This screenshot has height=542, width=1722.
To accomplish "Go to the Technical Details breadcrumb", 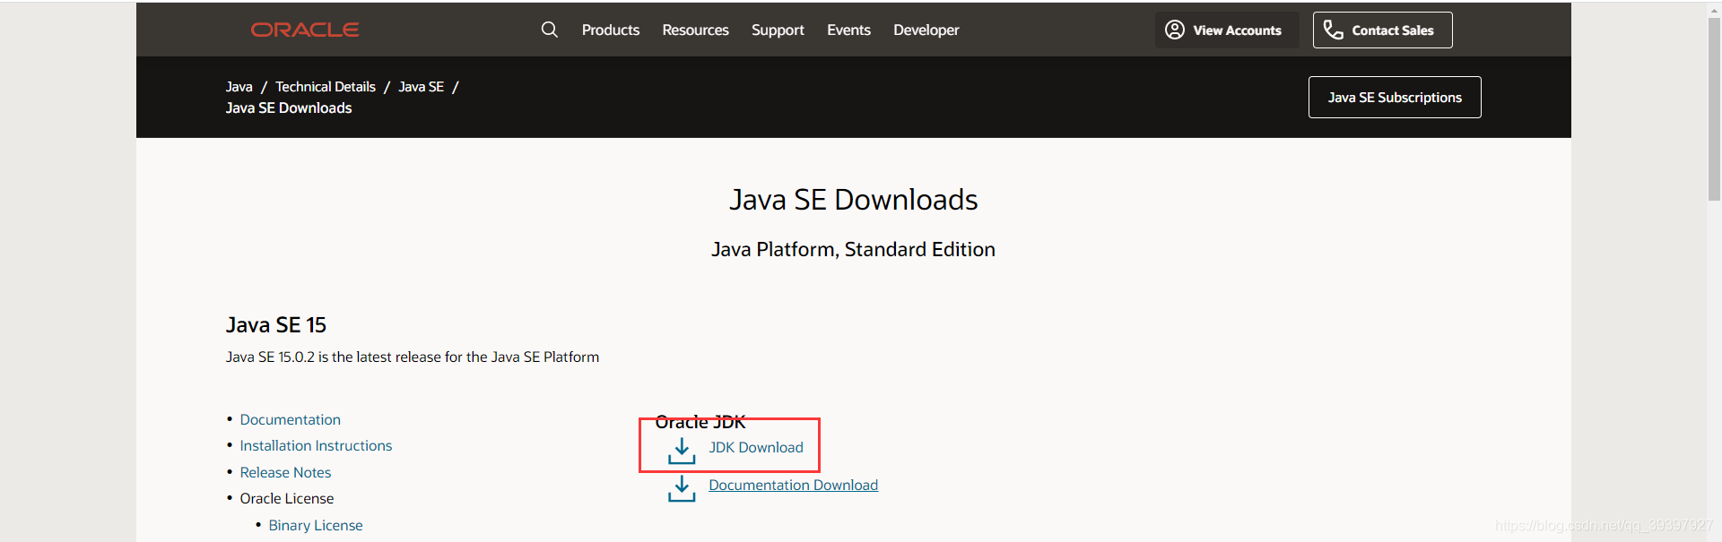I will (326, 87).
